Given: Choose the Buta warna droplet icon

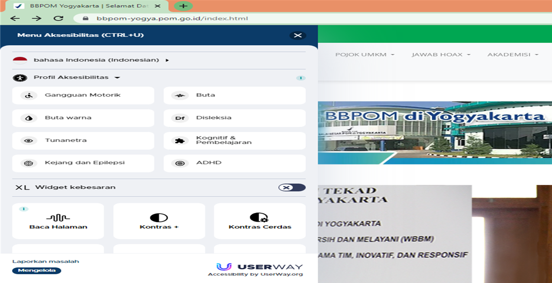Looking at the screenshot, I should coord(29,118).
